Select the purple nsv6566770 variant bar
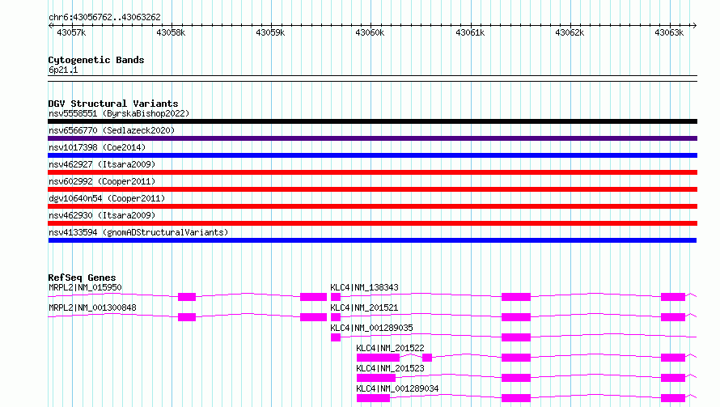Screen dimensions: 720x407 click(372, 138)
